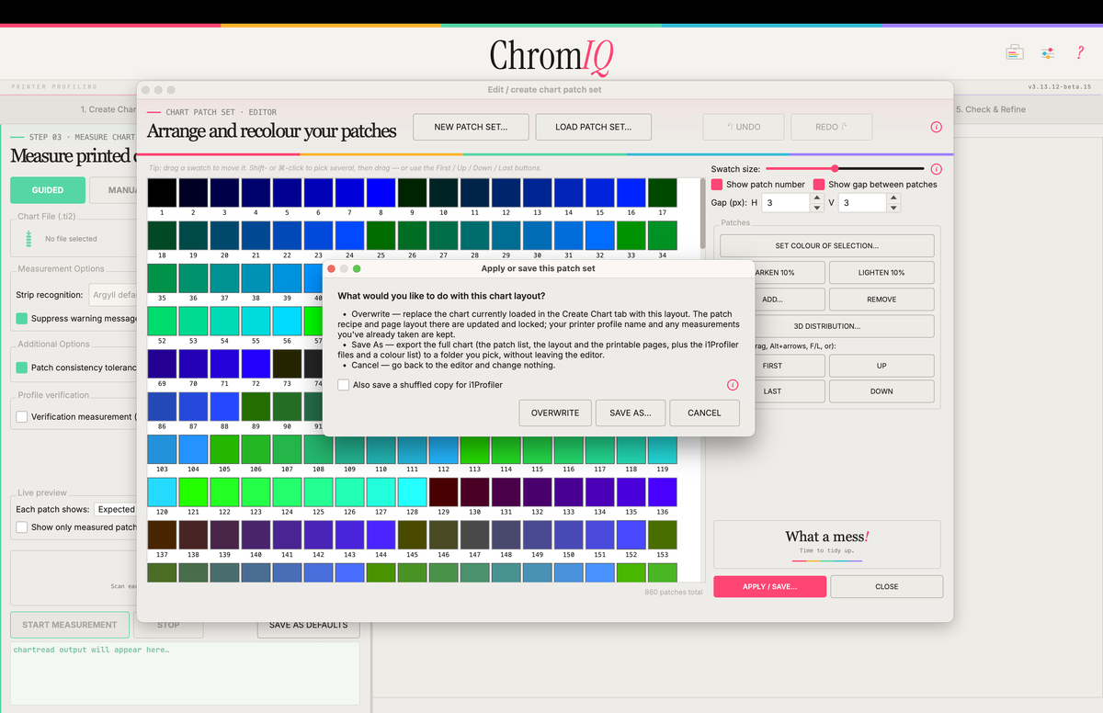Click SAVE AS DEFAULTS button

(308, 625)
